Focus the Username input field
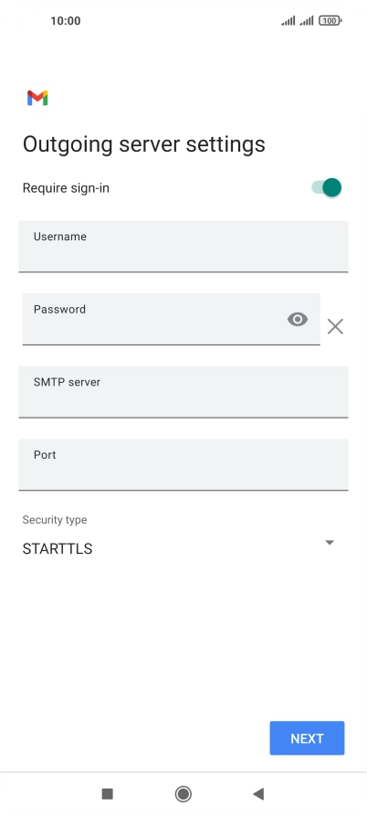 click(183, 246)
